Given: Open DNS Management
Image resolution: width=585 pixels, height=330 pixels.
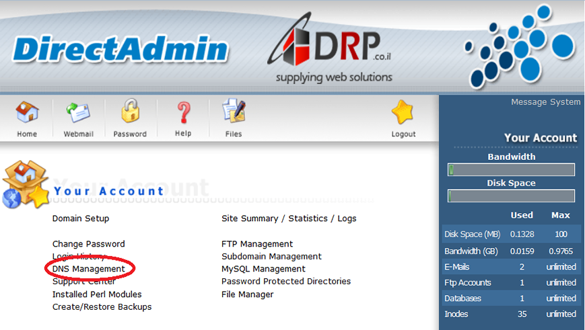Looking at the screenshot, I should [89, 269].
